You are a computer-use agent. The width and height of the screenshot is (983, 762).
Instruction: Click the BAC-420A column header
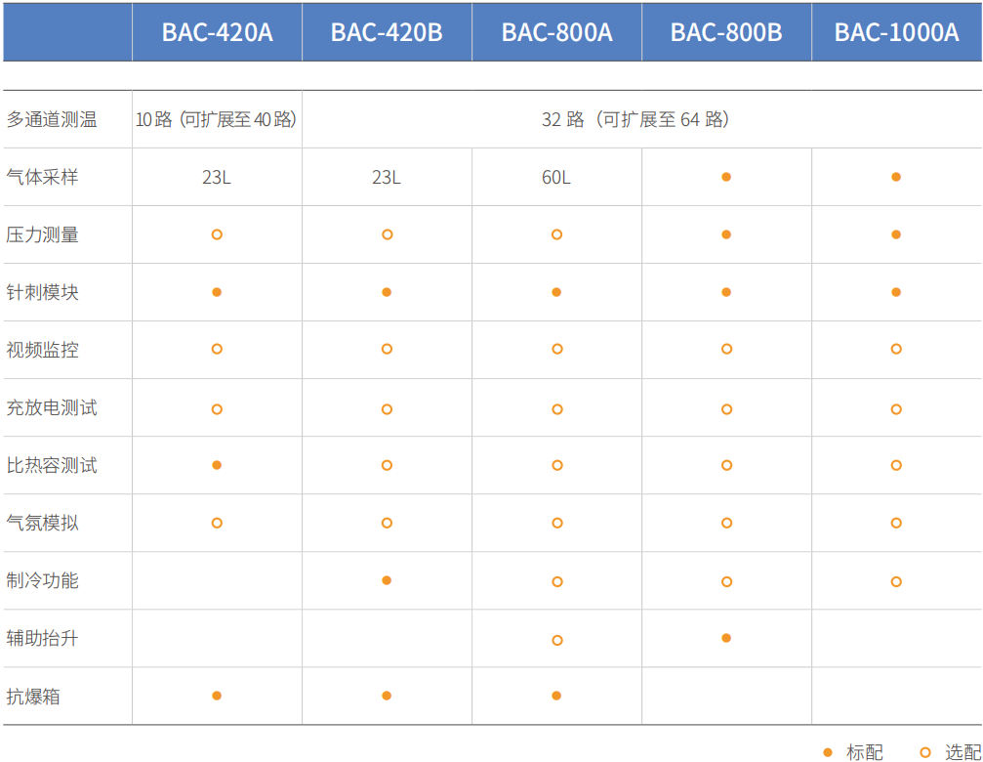tap(217, 32)
